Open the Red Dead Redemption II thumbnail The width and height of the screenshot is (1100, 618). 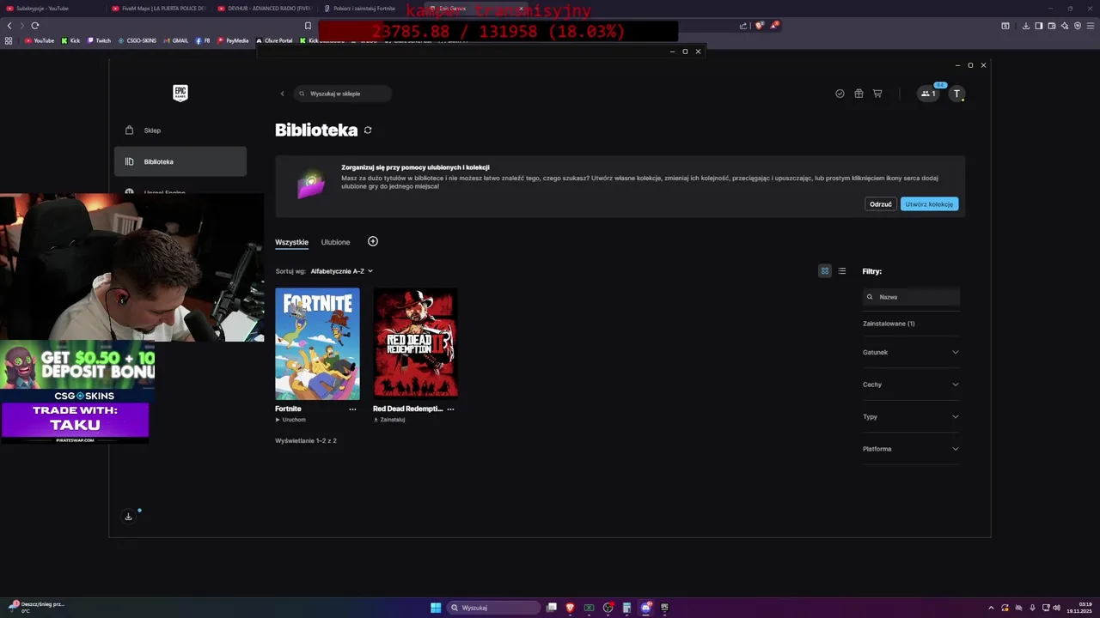click(415, 343)
